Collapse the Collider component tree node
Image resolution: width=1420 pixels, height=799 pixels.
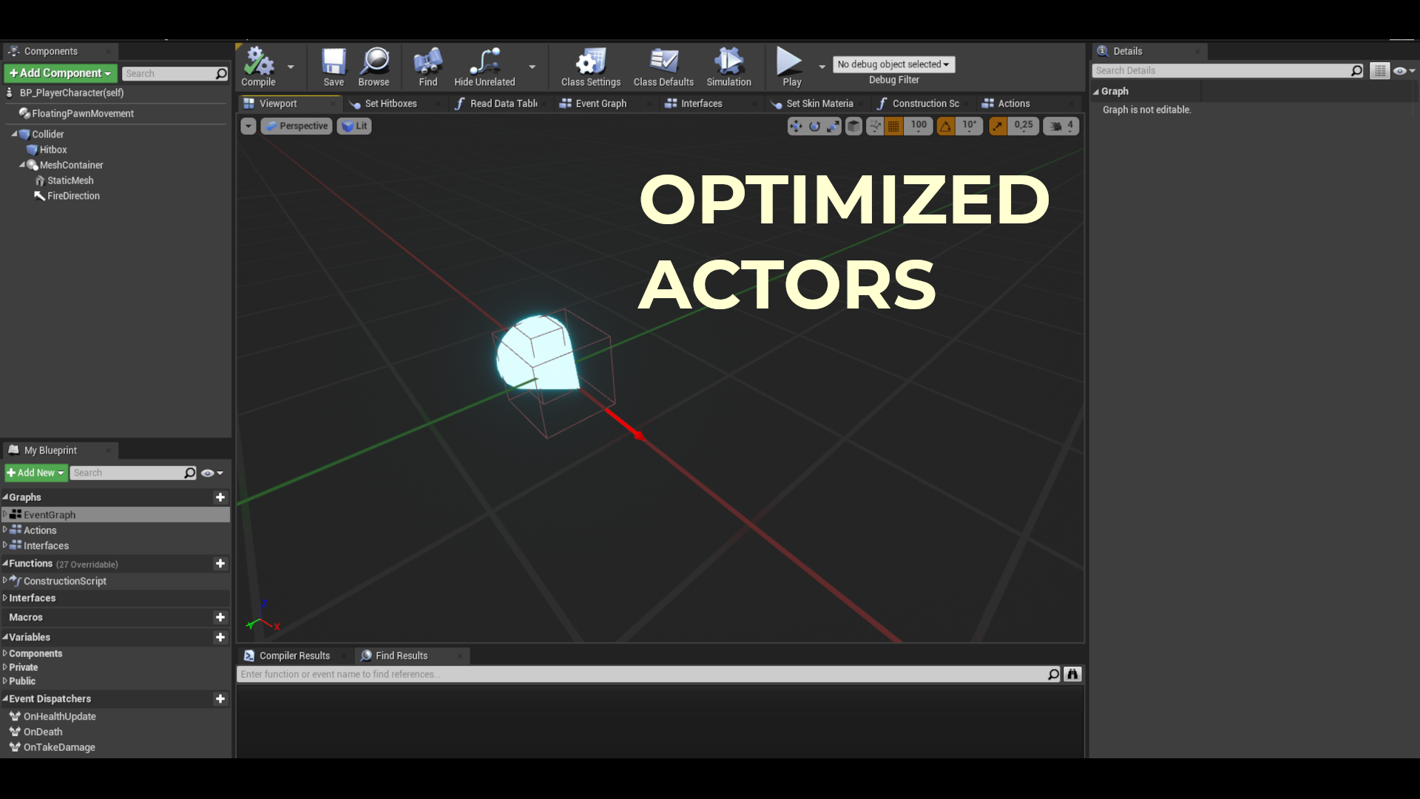(14, 134)
